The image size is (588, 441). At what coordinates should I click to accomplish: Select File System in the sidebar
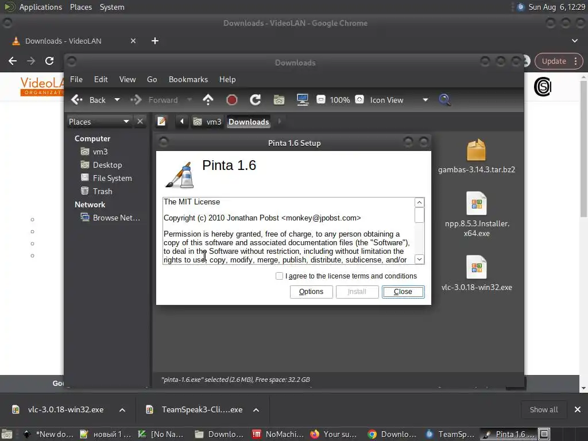pos(106,178)
